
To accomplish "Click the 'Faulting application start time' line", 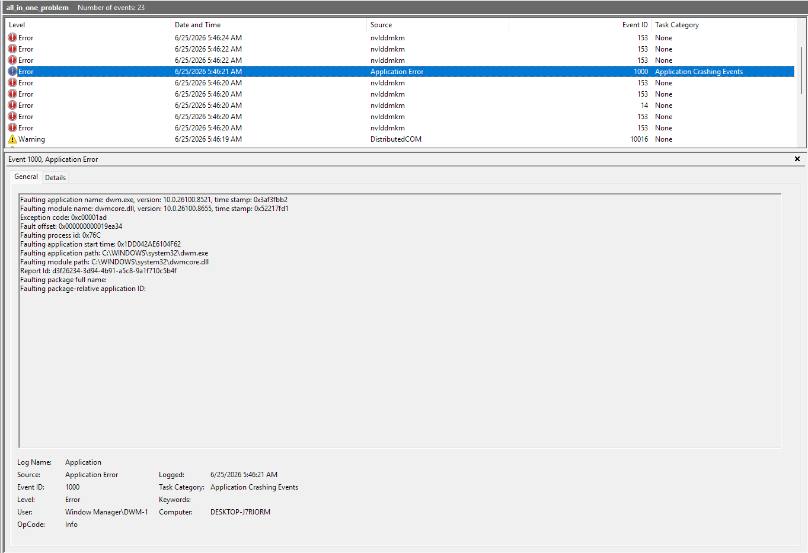I will [100, 244].
